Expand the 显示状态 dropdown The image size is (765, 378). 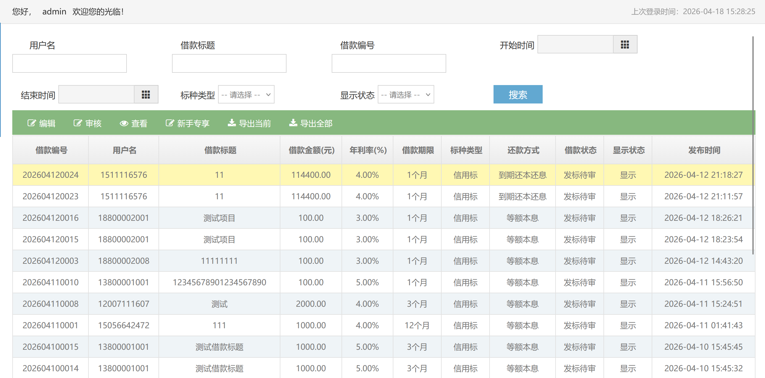pyautogui.click(x=406, y=95)
